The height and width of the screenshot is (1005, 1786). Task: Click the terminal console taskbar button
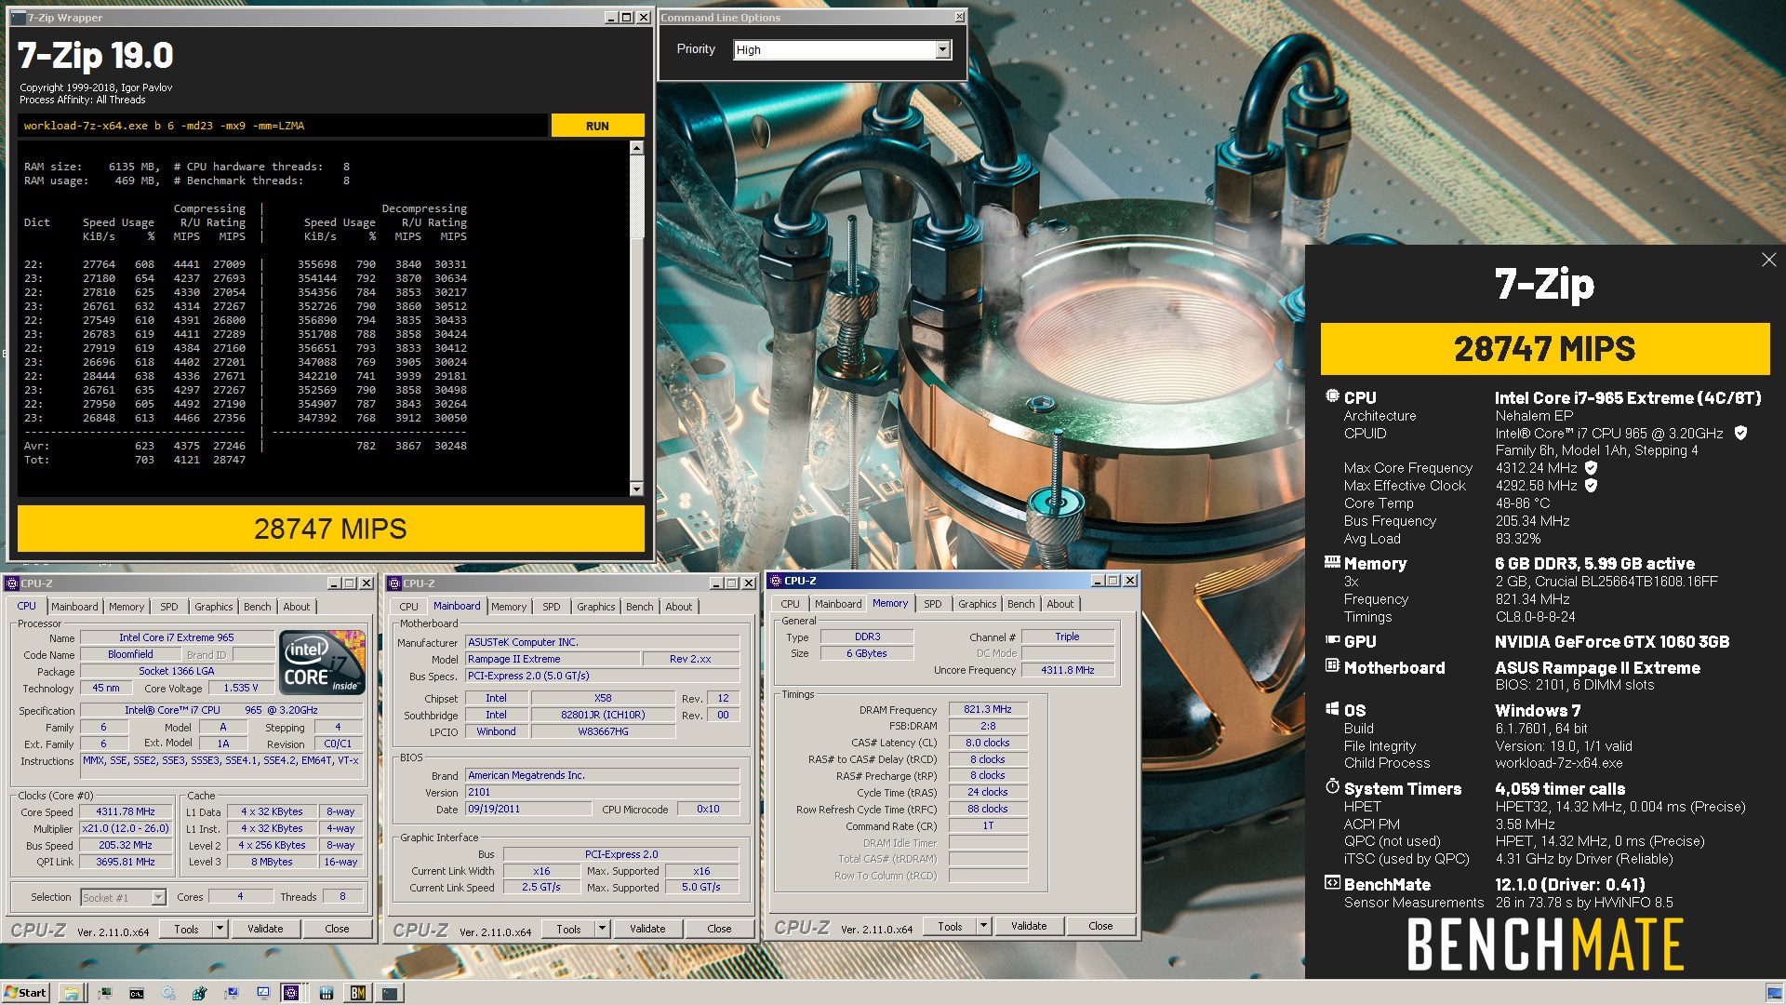pyautogui.click(x=390, y=993)
